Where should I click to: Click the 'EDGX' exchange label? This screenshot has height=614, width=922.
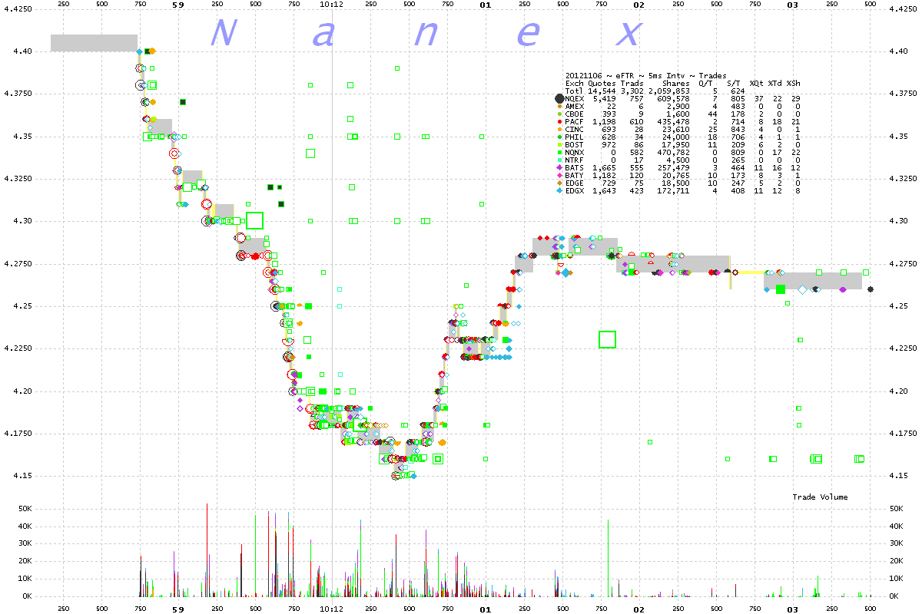point(574,190)
